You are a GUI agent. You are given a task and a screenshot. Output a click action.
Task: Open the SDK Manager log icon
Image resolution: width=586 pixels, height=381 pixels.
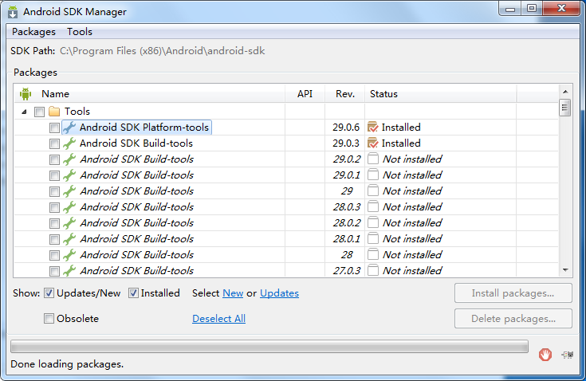pyautogui.click(x=568, y=355)
